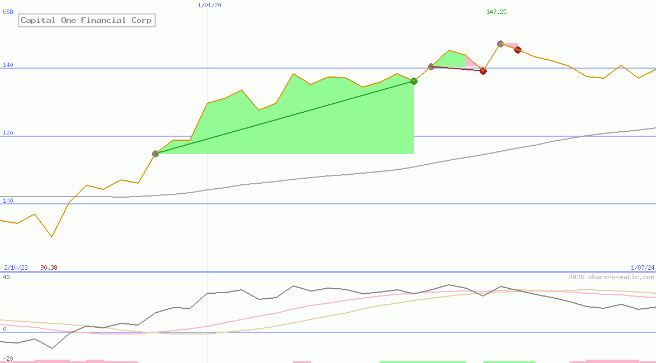Click the 100 price axis label
Screen dimensions: 656x363
point(8,200)
